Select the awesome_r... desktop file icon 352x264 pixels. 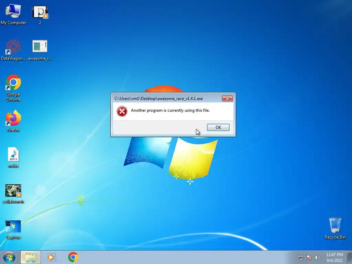(x=40, y=50)
